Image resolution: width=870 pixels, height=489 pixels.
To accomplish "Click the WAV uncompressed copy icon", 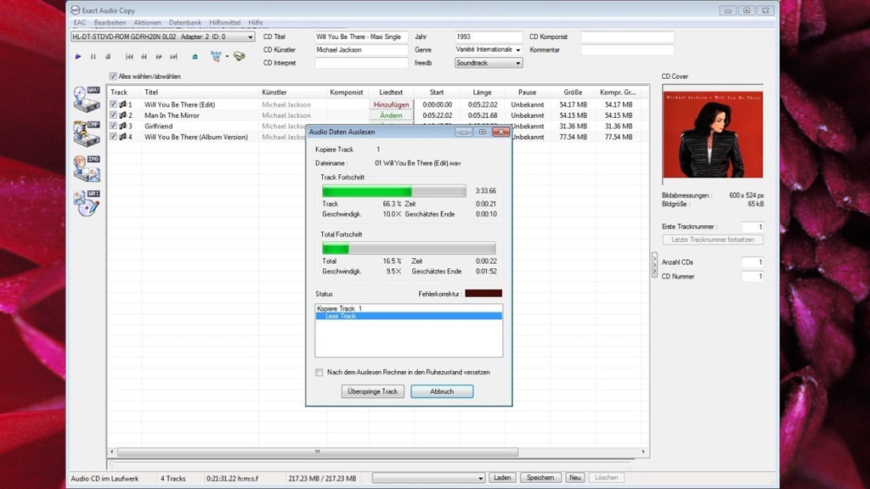I will pyautogui.click(x=87, y=98).
